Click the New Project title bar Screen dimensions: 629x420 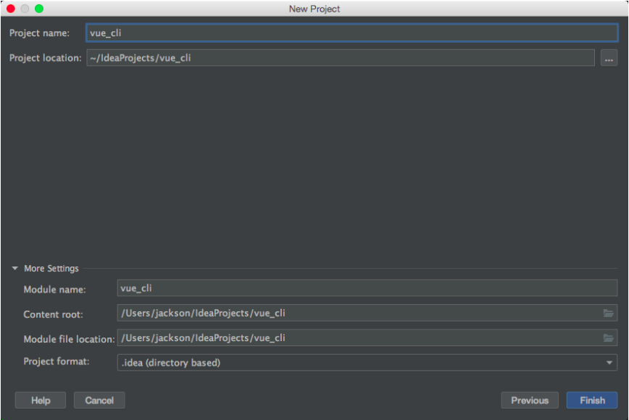[x=314, y=9]
